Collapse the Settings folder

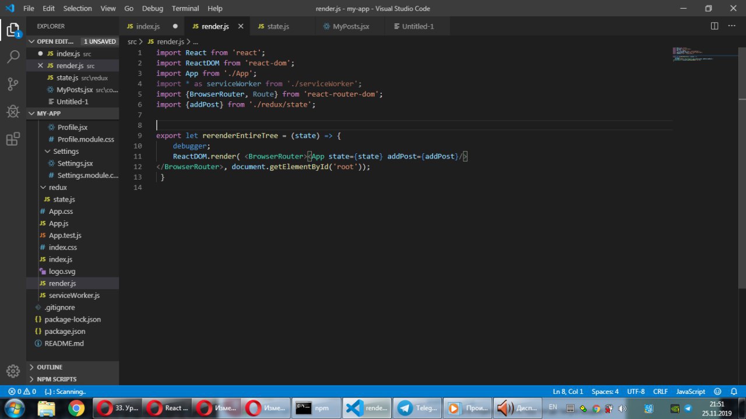pyautogui.click(x=65, y=152)
